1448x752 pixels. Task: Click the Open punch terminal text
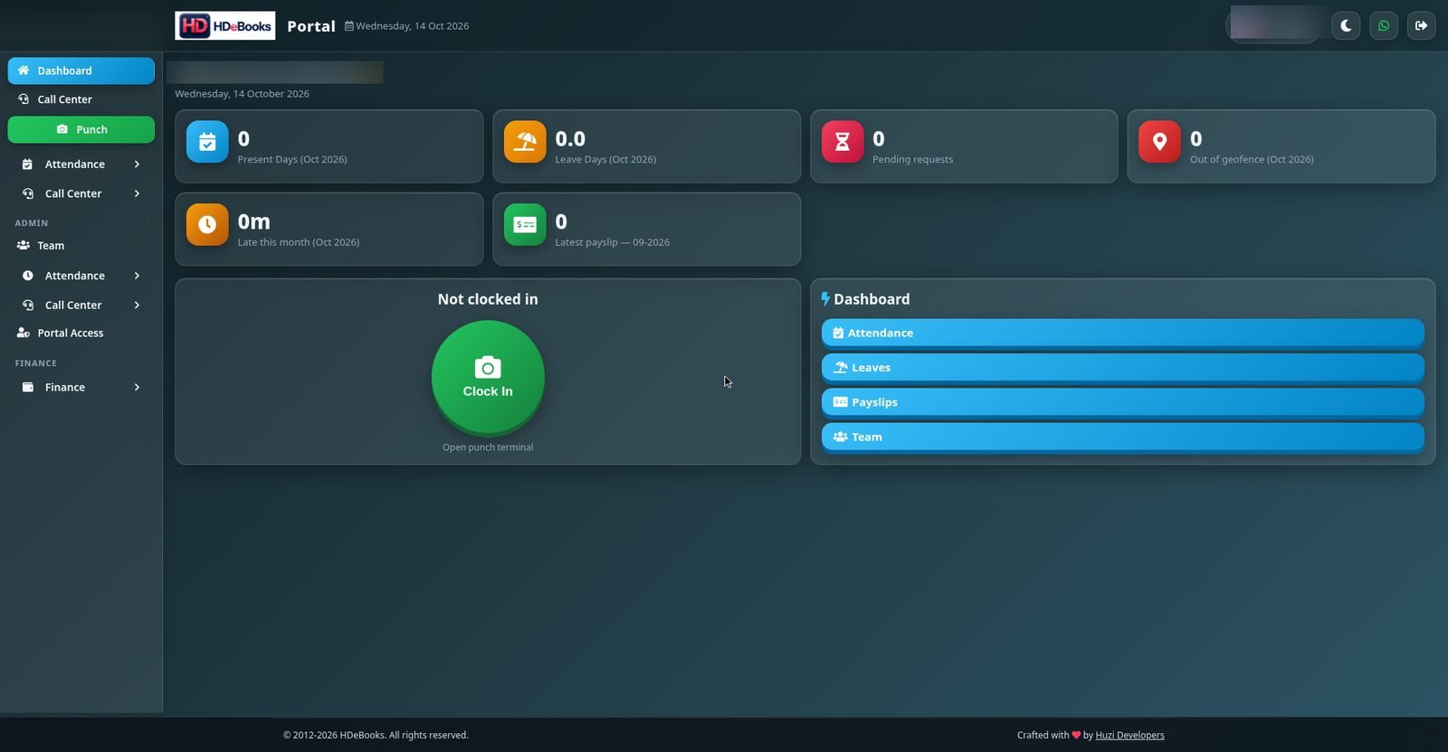pyautogui.click(x=488, y=447)
